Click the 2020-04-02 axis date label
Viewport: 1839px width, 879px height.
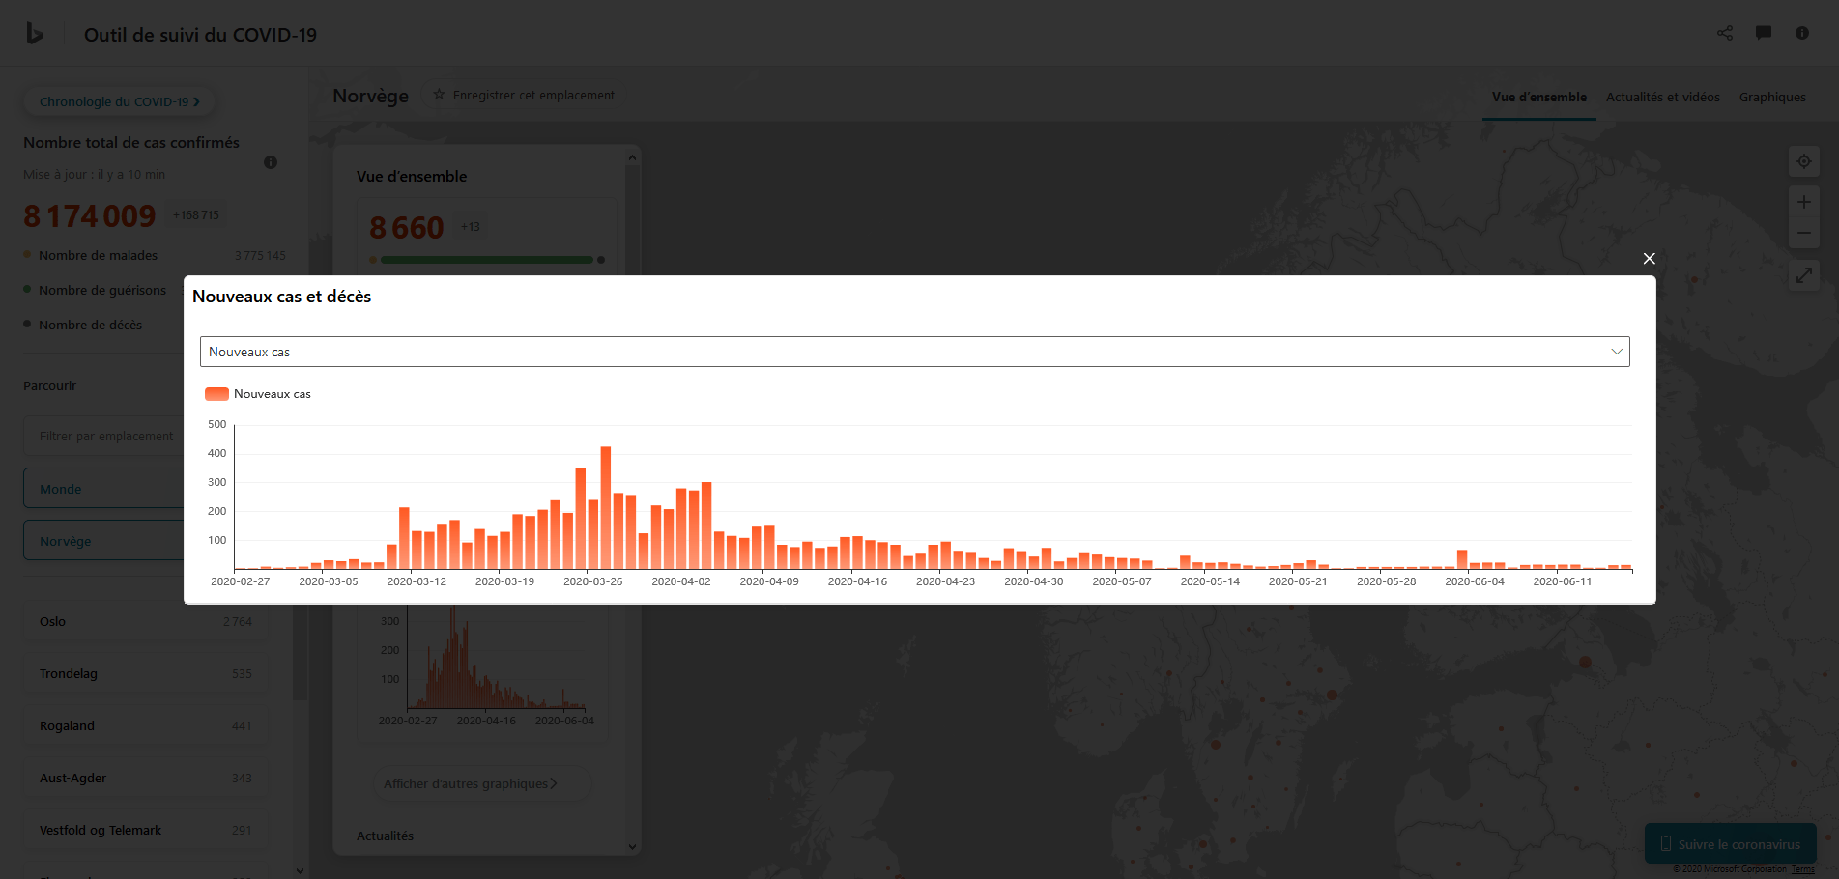(x=681, y=581)
